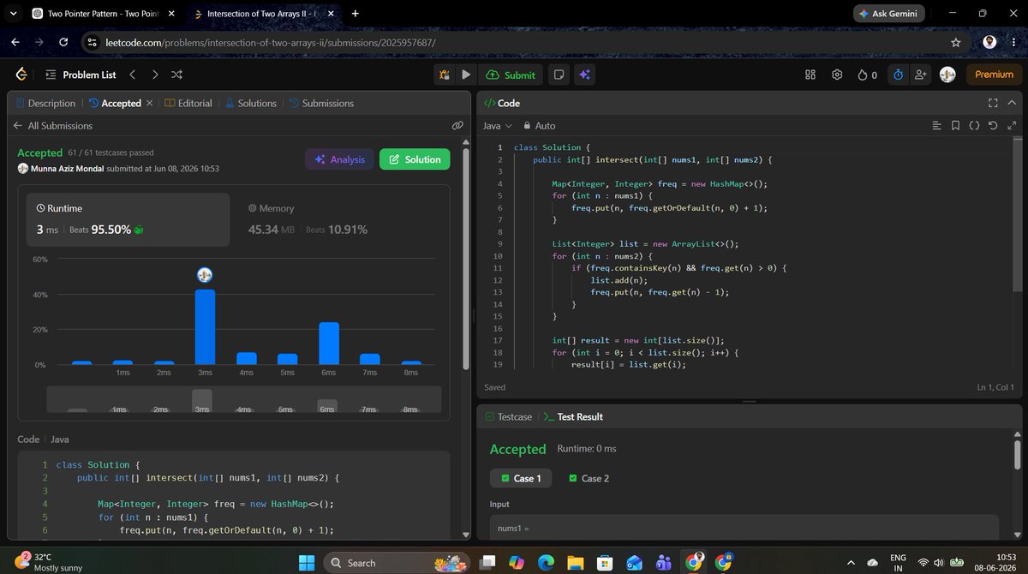Click Ask Gemini button

[888, 13]
